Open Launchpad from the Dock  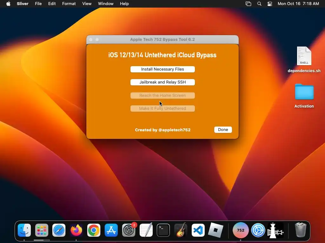pyautogui.click(x=42, y=230)
